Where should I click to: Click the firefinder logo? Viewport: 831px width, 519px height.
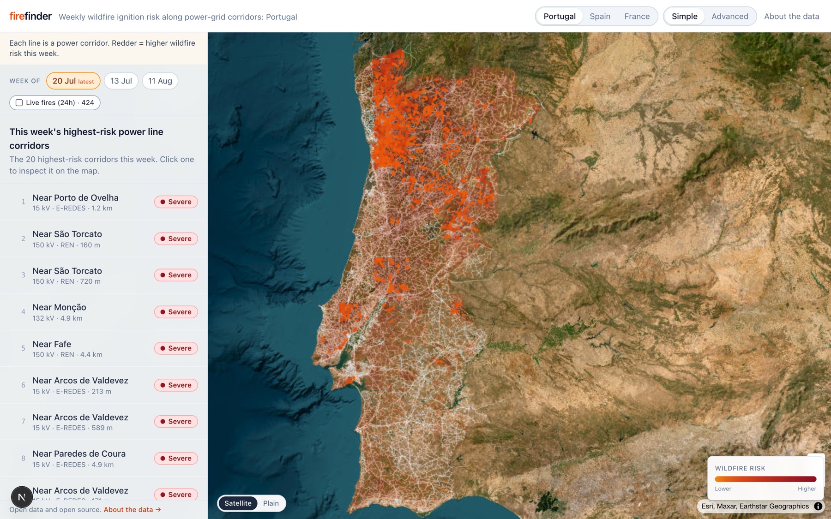point(30,16)
